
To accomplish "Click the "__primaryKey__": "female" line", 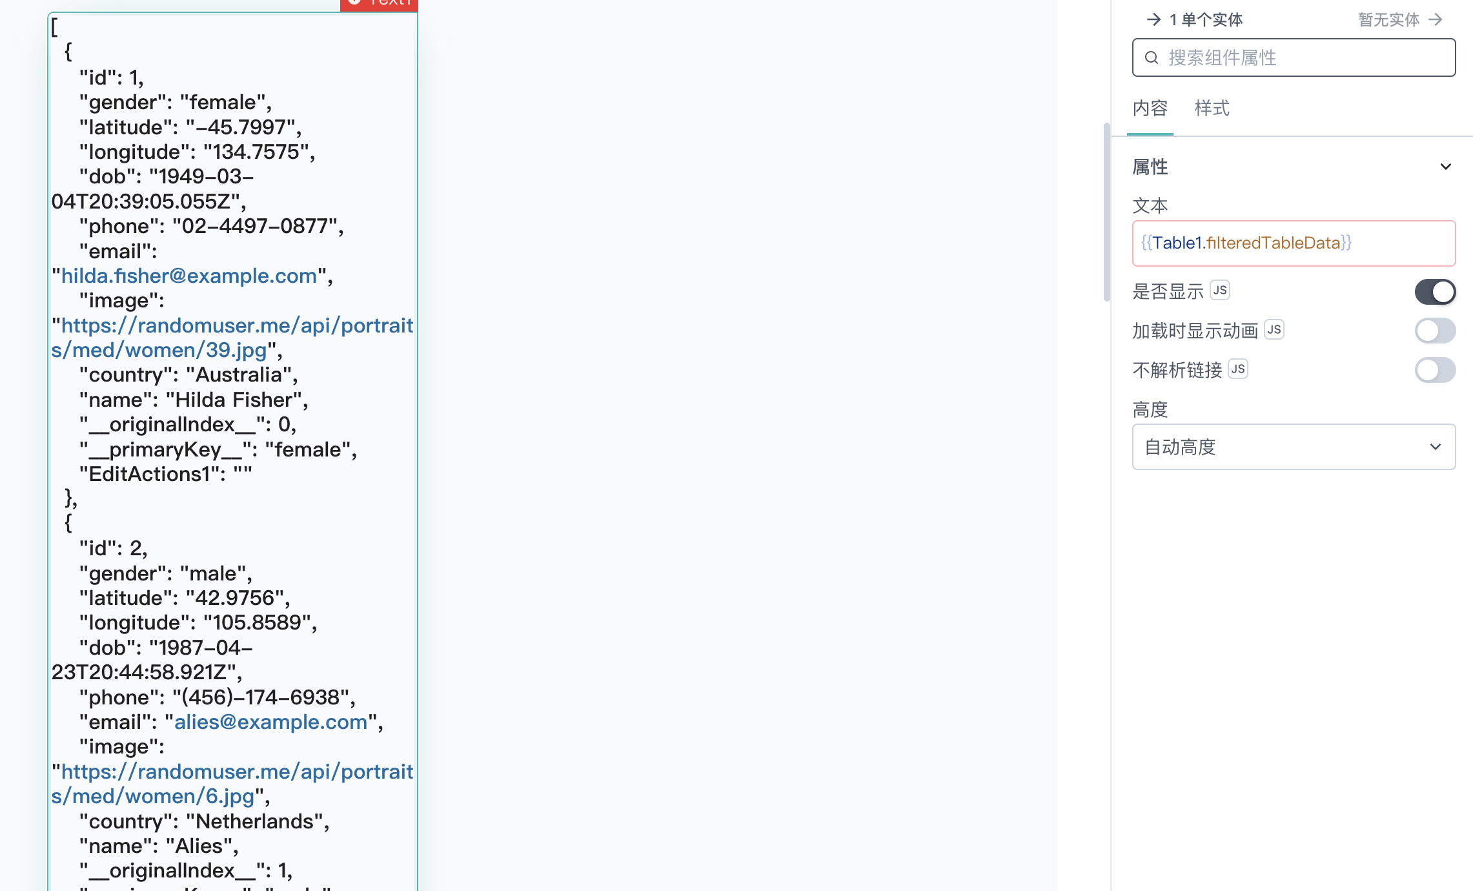I will click(x=218, y=449).
